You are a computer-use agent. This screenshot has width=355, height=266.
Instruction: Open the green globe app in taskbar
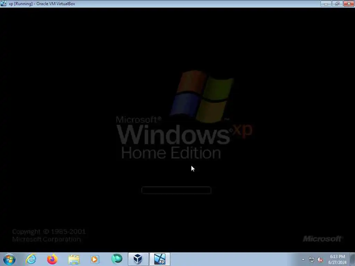click(x=117, y=259)
